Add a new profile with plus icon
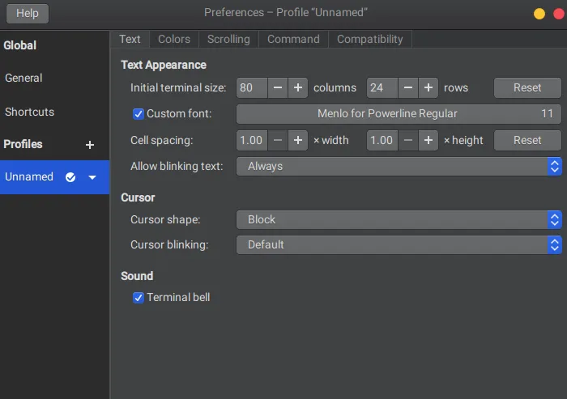The width and height of the screenshot is (567, 399). click(x=90, y=145)
